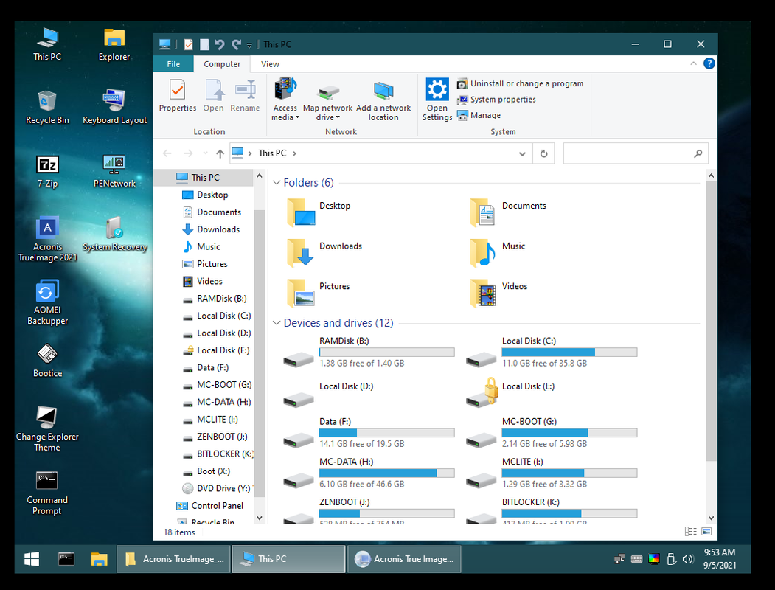Click into the search box
Screen dimensions: 775x590
(636, 153)
